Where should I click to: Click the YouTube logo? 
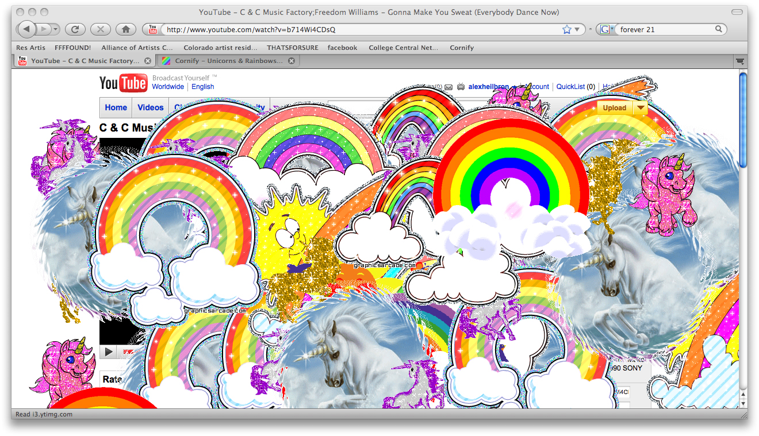123,83
